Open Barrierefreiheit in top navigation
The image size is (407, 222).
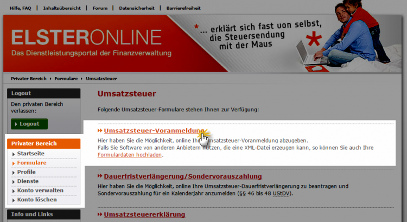coord(185,8)
